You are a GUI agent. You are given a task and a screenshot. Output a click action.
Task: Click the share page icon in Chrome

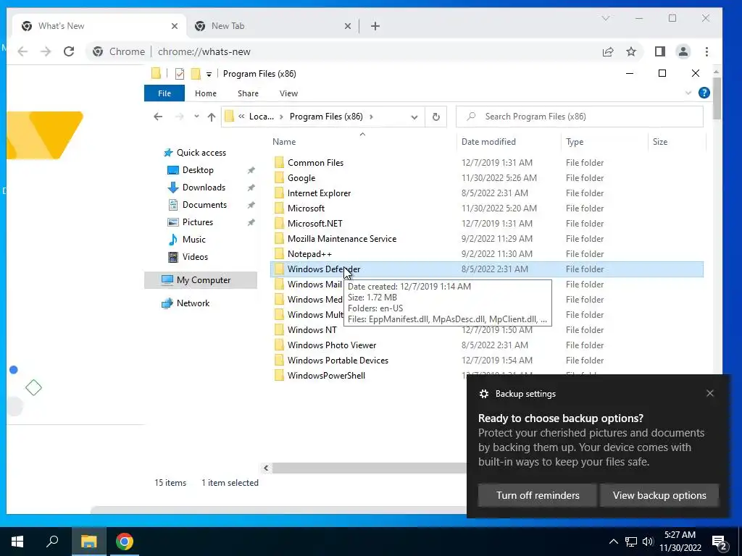tap(608, 51)
